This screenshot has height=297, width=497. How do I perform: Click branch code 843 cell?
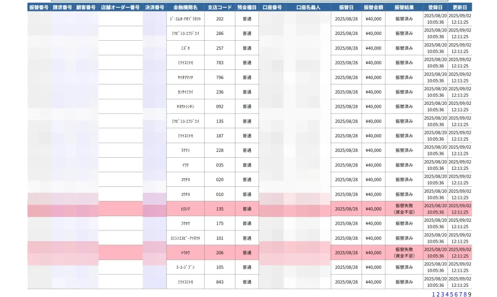pyautogui.click(x=220, y=281)
